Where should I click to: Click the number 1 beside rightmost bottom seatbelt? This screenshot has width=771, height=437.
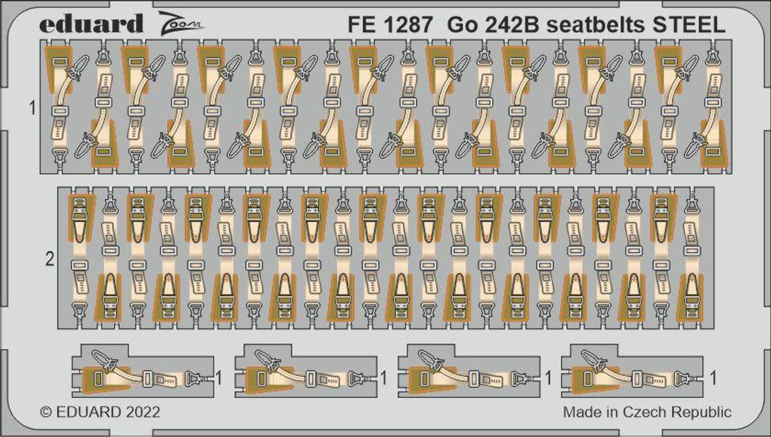point(714,379)
